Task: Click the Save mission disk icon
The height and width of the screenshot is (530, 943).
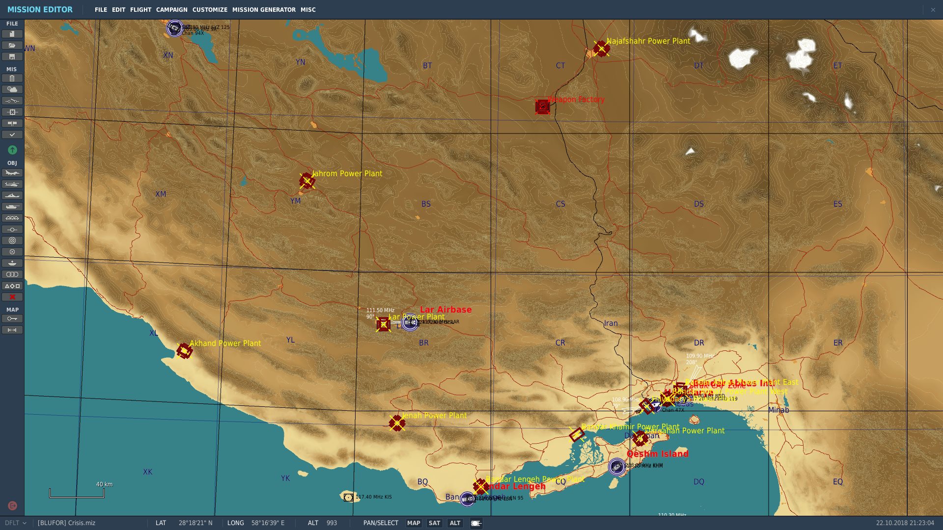Action: pyautogui.click(x=12, y=56)
